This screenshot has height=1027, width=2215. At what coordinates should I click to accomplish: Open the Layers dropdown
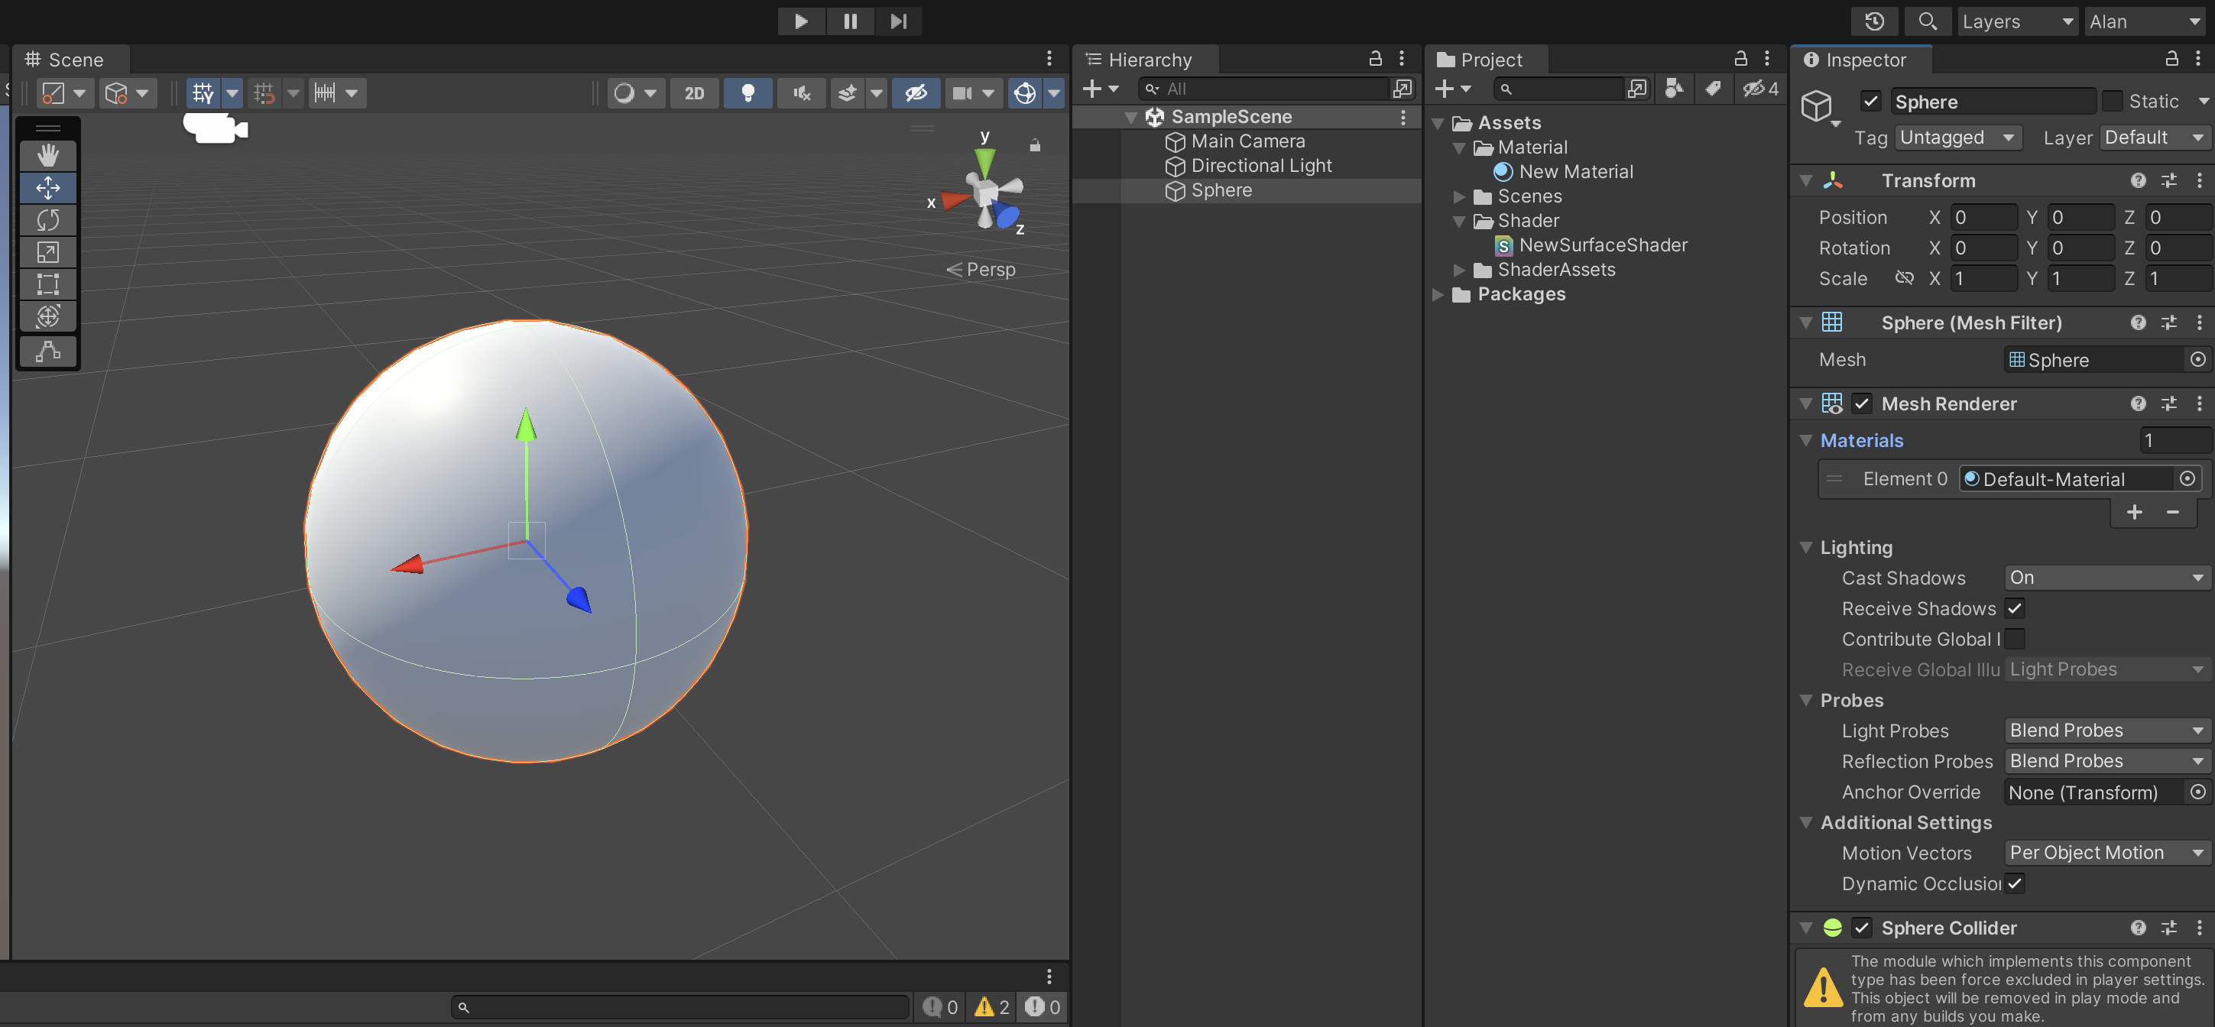coord(2016,21)
